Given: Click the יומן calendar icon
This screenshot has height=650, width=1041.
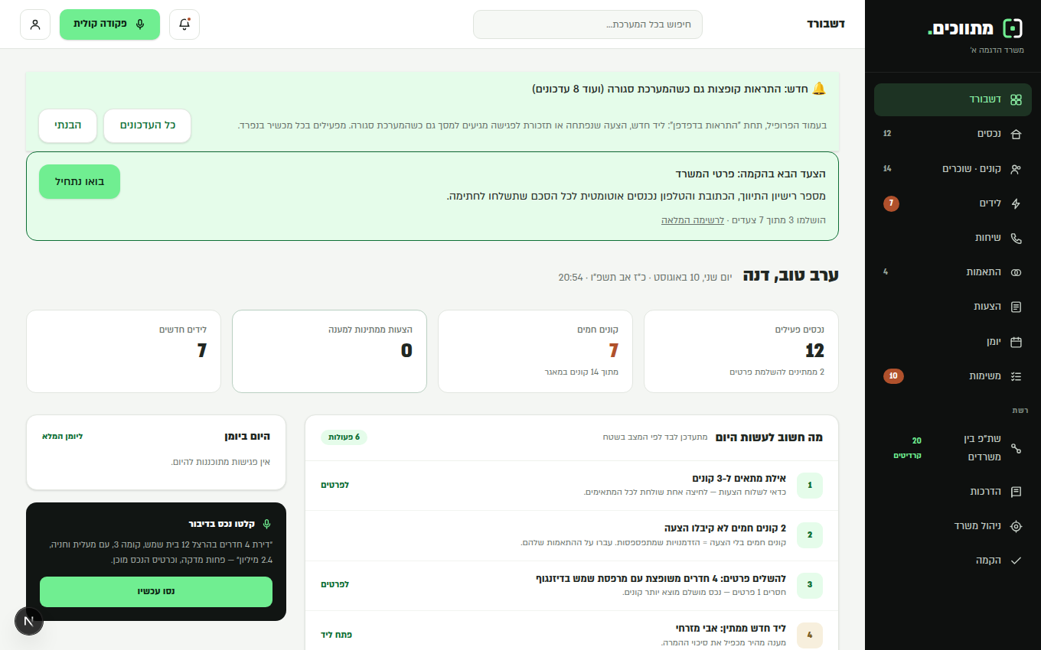Looking at the screenshot, I should (x=1016, y=342).
